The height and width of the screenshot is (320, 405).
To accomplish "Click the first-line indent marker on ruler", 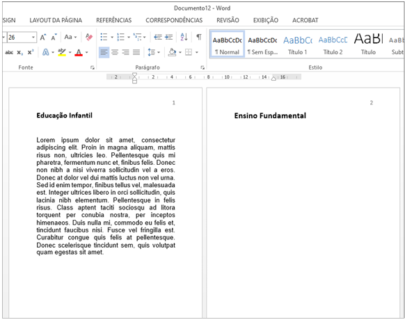I will [x=134, y=75].
